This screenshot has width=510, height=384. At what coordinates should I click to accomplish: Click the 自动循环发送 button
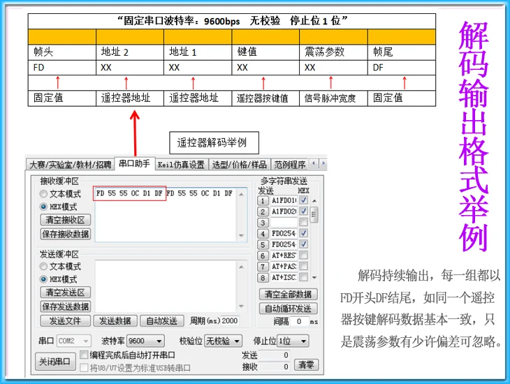(288, 308)
